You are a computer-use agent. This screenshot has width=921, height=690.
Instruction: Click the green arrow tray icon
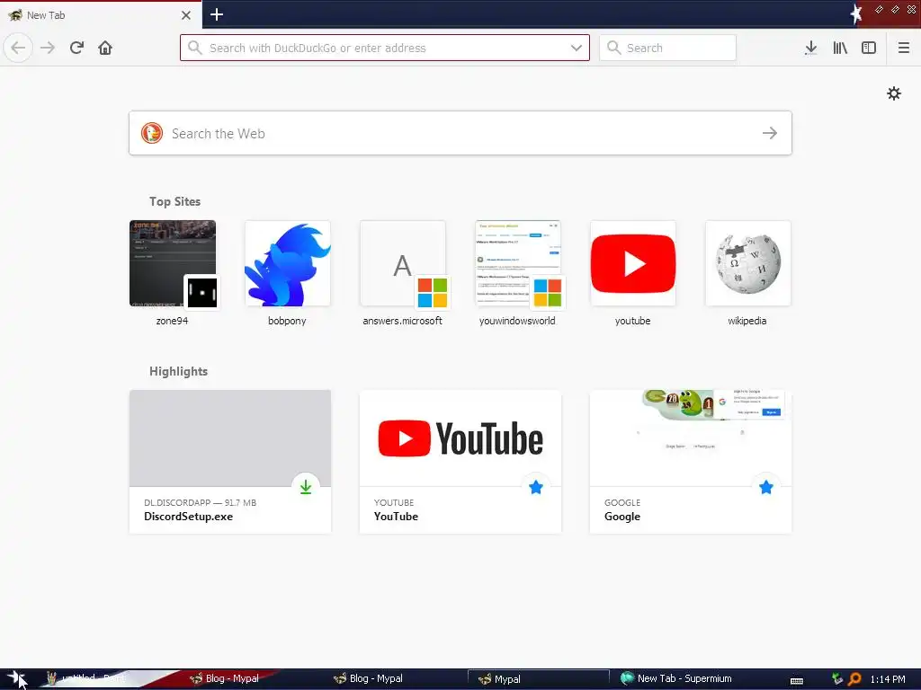coord(837,679)
